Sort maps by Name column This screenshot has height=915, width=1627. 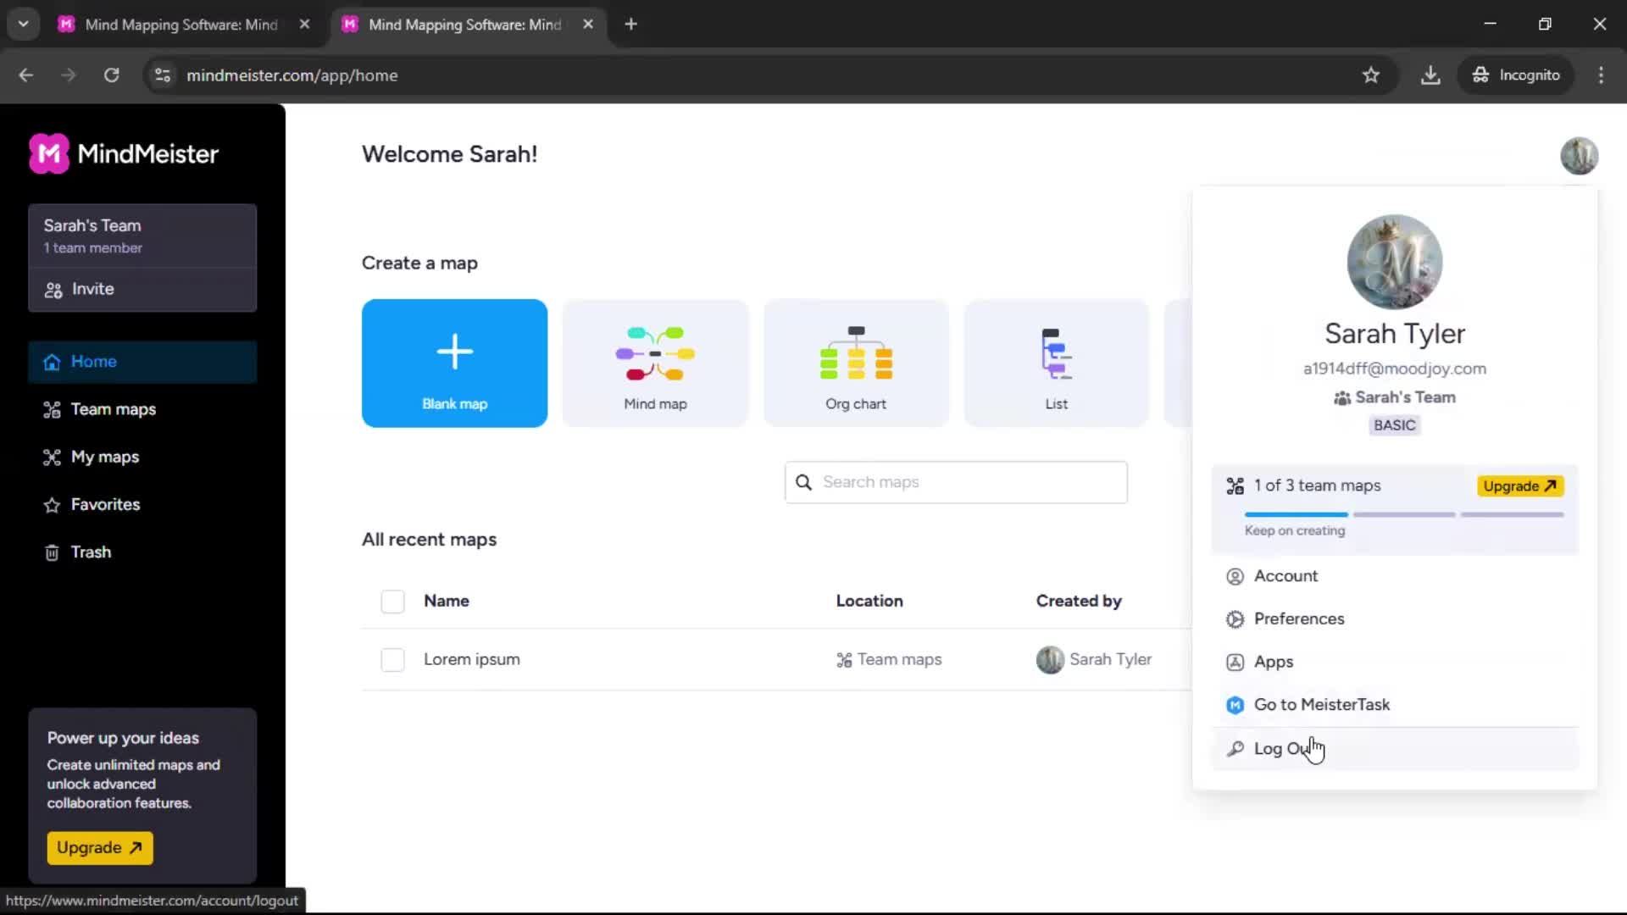coord(446,601)
